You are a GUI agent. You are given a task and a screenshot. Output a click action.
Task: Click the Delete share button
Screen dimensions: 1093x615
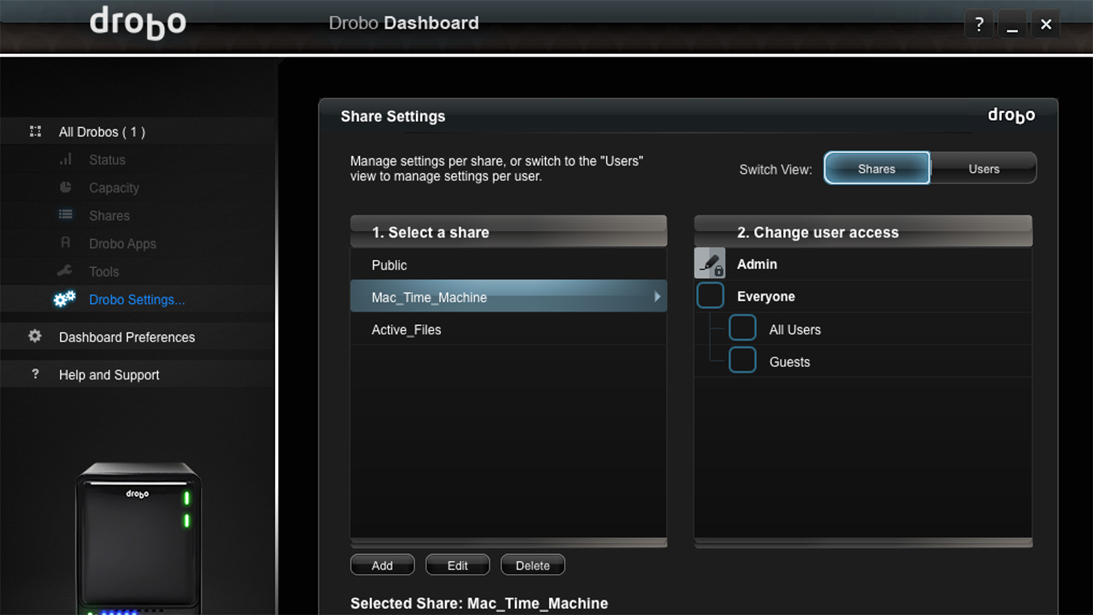pos(532,565)
